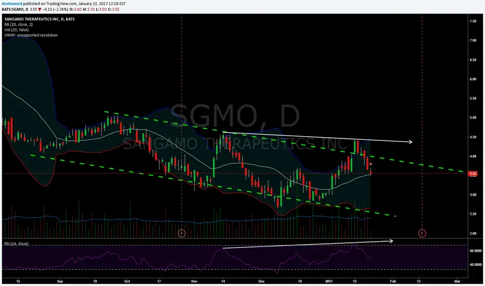
Task: Click the 40.0000 RSI axis label
Action: click(x=476, y=265)
